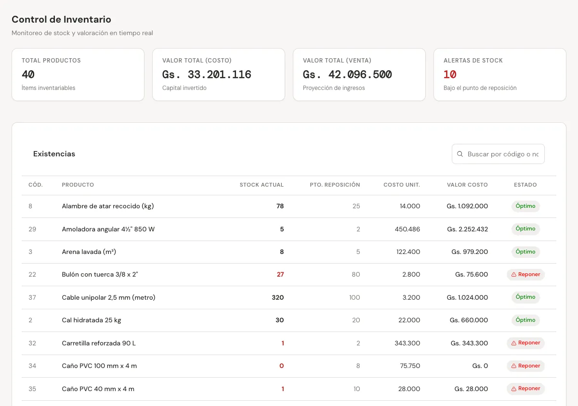Click the ESTADO column header
Screen dimensions: 578x406
525,185
